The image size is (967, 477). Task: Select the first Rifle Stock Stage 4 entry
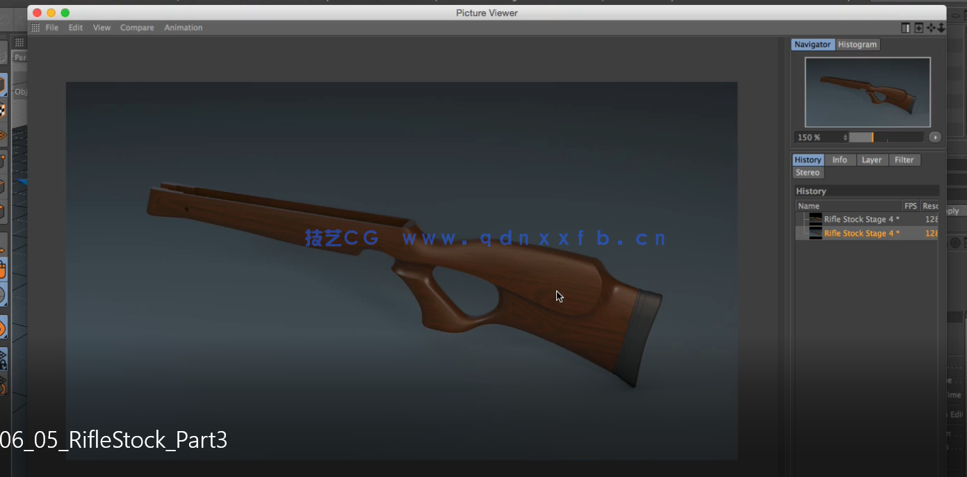(861, 219)
